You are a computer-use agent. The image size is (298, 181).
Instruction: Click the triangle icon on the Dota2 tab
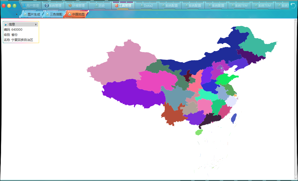pyautogui.click(x=142, y=5)
